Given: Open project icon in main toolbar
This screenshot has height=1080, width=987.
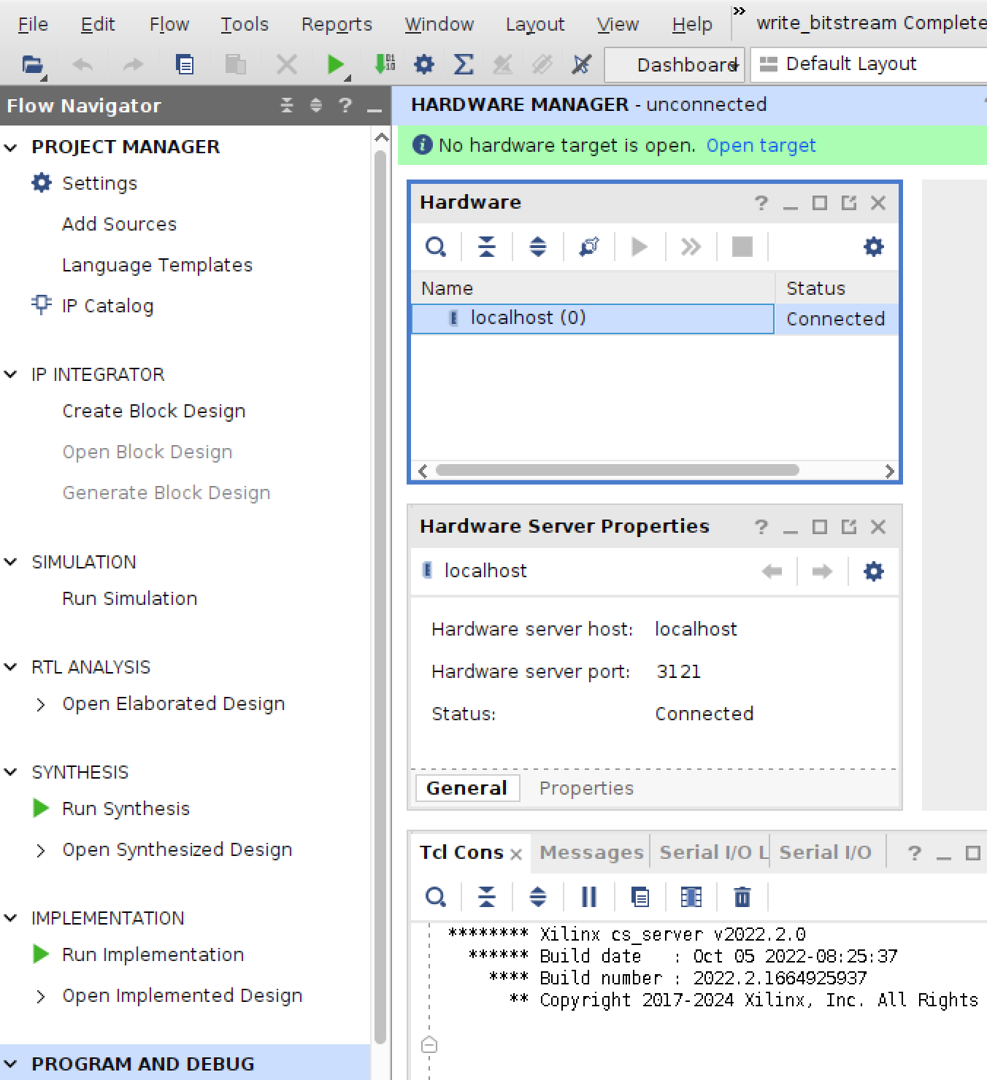Looking at the screenshot, I should coord(32,65).
